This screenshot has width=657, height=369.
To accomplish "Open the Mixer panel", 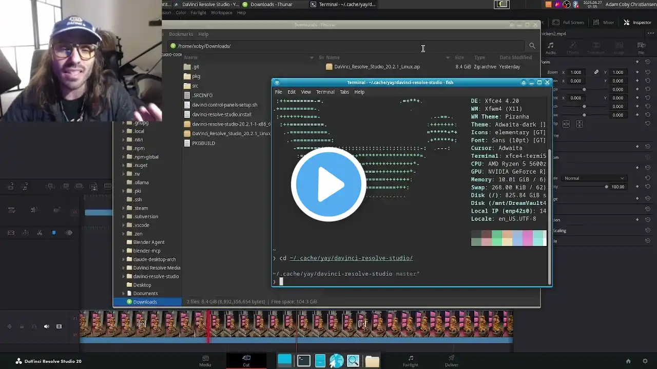I will click(x=604, y=23).
